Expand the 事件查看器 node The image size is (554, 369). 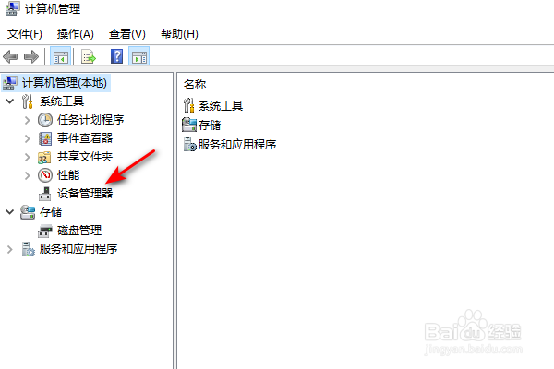27,138
